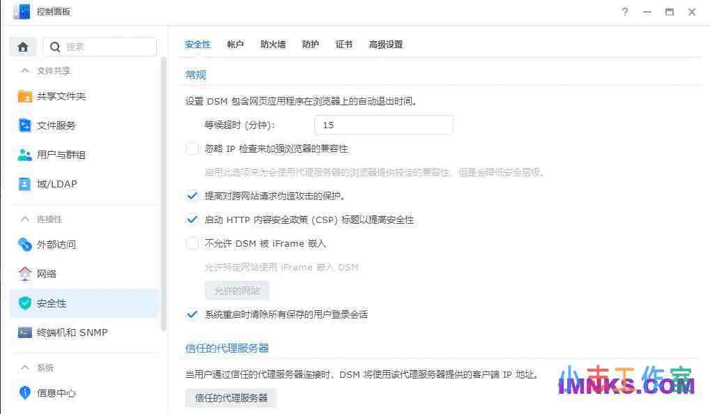The image size is (710, 414).
Task: Click the home icon above the sidebar
Action: coord(23,46)
